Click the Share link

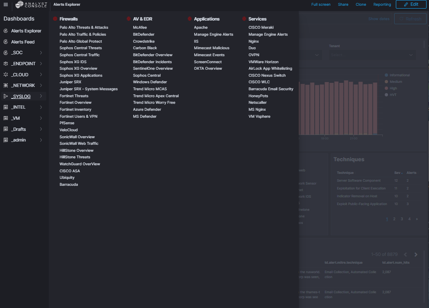[x=343, y=5]
